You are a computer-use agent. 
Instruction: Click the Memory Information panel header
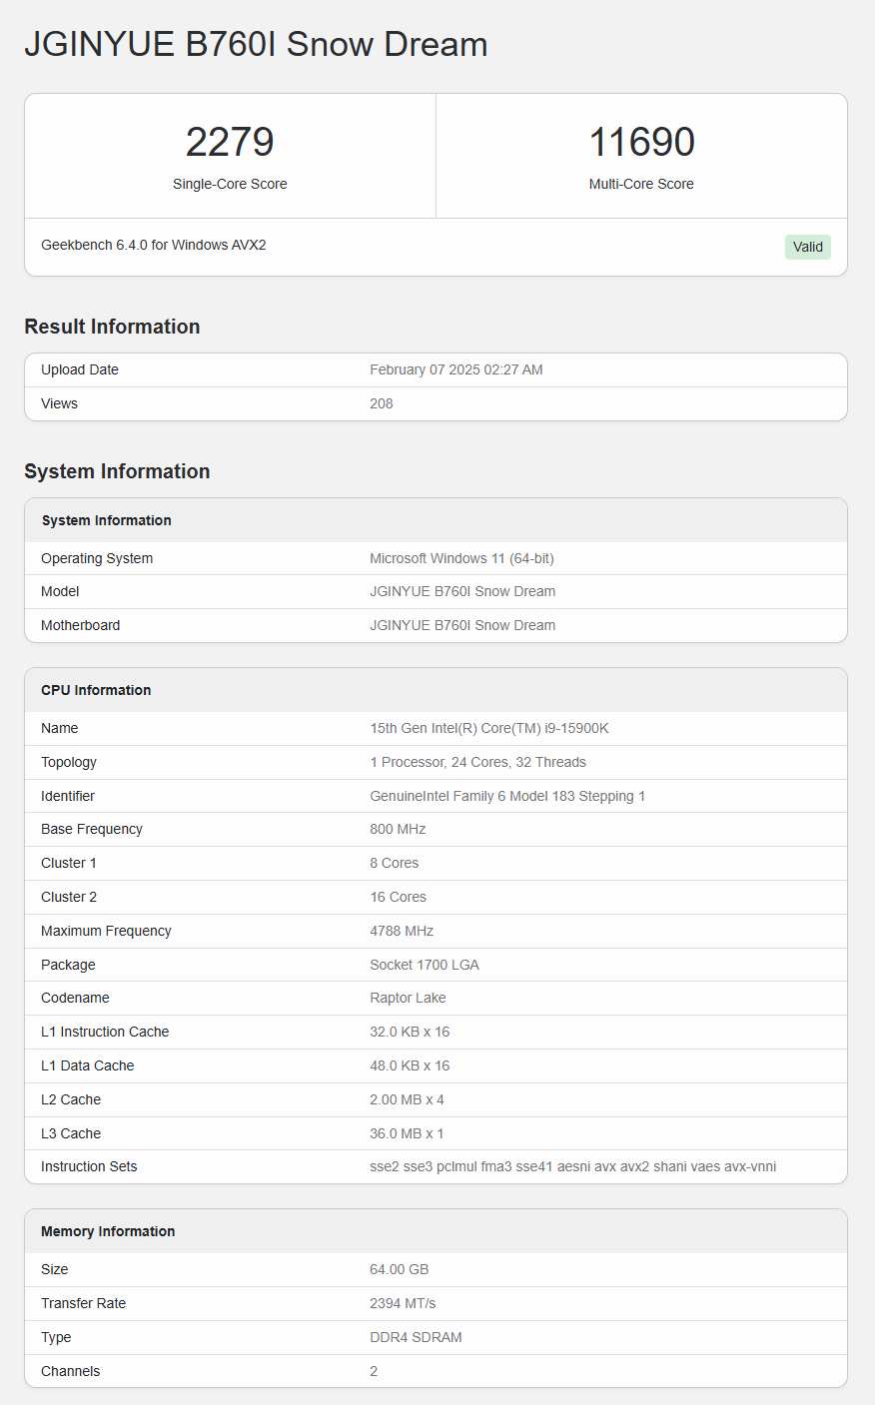108,1231
